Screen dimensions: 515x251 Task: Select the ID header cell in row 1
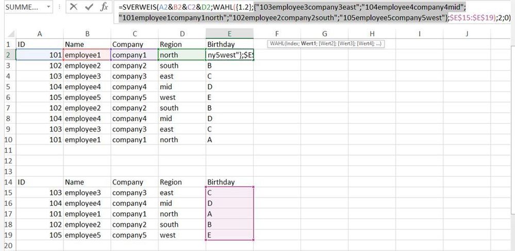[x=40, y=44]
